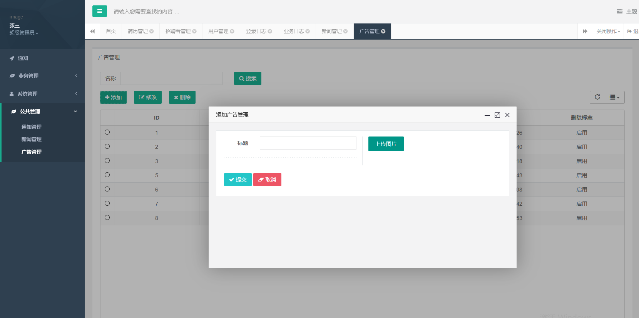Open the 关闭操作 dropdown

(x=608, y=31)
